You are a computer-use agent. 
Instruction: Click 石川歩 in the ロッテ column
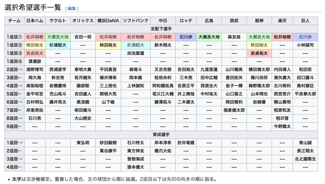pos(186,37)
